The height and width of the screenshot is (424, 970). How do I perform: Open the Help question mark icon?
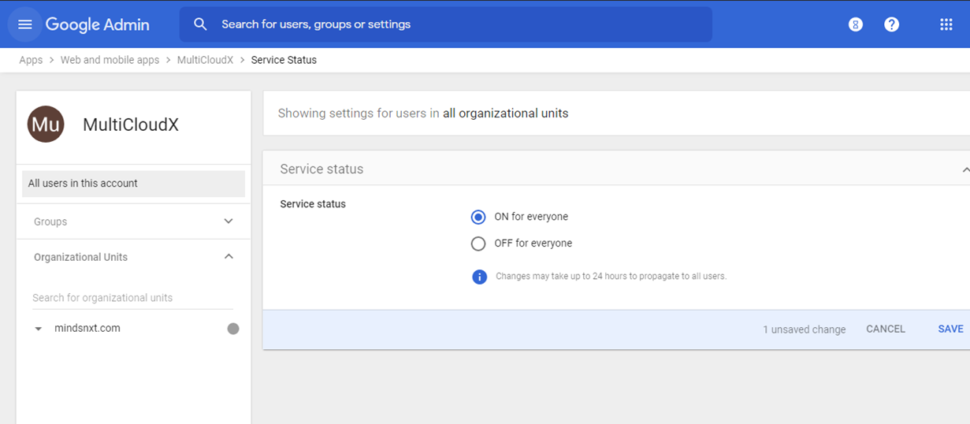(891, 24)
